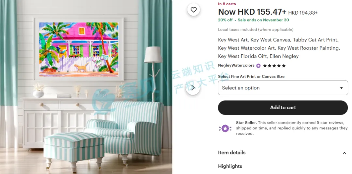Click the dropdown arrow for canvas size

pyautogui.click(x=341, y=88)
